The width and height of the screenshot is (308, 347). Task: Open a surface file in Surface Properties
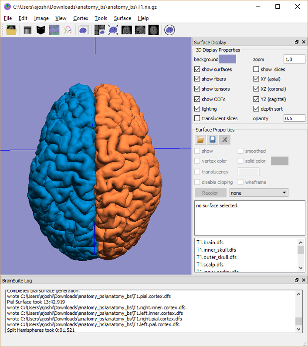click(200, 140)
